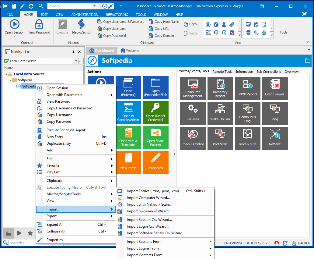This screenshot has height=259, width=314.
Task: Switch to the EDIT ribbon tab
Action: tap(44, 15)
